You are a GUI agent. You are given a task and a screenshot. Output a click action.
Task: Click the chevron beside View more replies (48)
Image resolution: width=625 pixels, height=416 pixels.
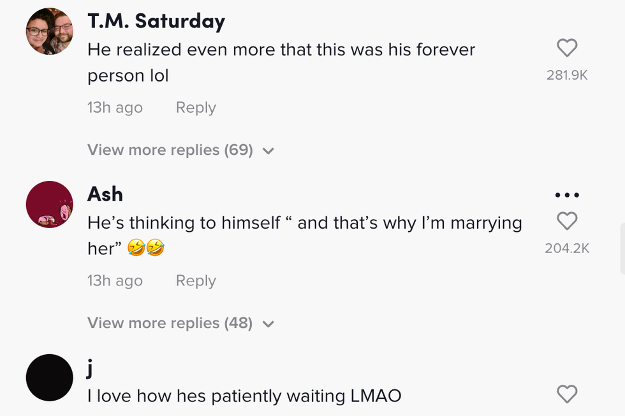click(x=268, y=324)
